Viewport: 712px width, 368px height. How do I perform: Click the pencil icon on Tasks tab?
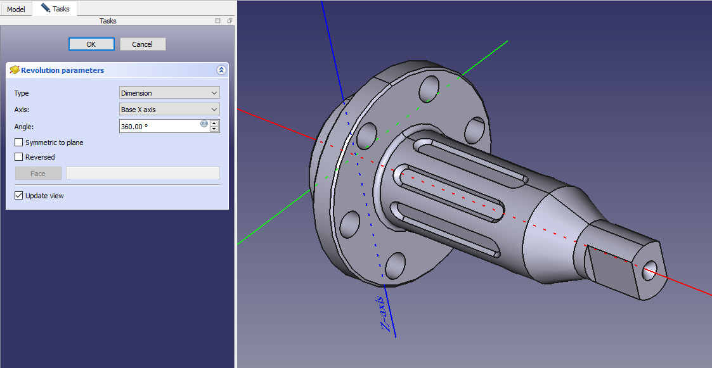tap(46, 8)
